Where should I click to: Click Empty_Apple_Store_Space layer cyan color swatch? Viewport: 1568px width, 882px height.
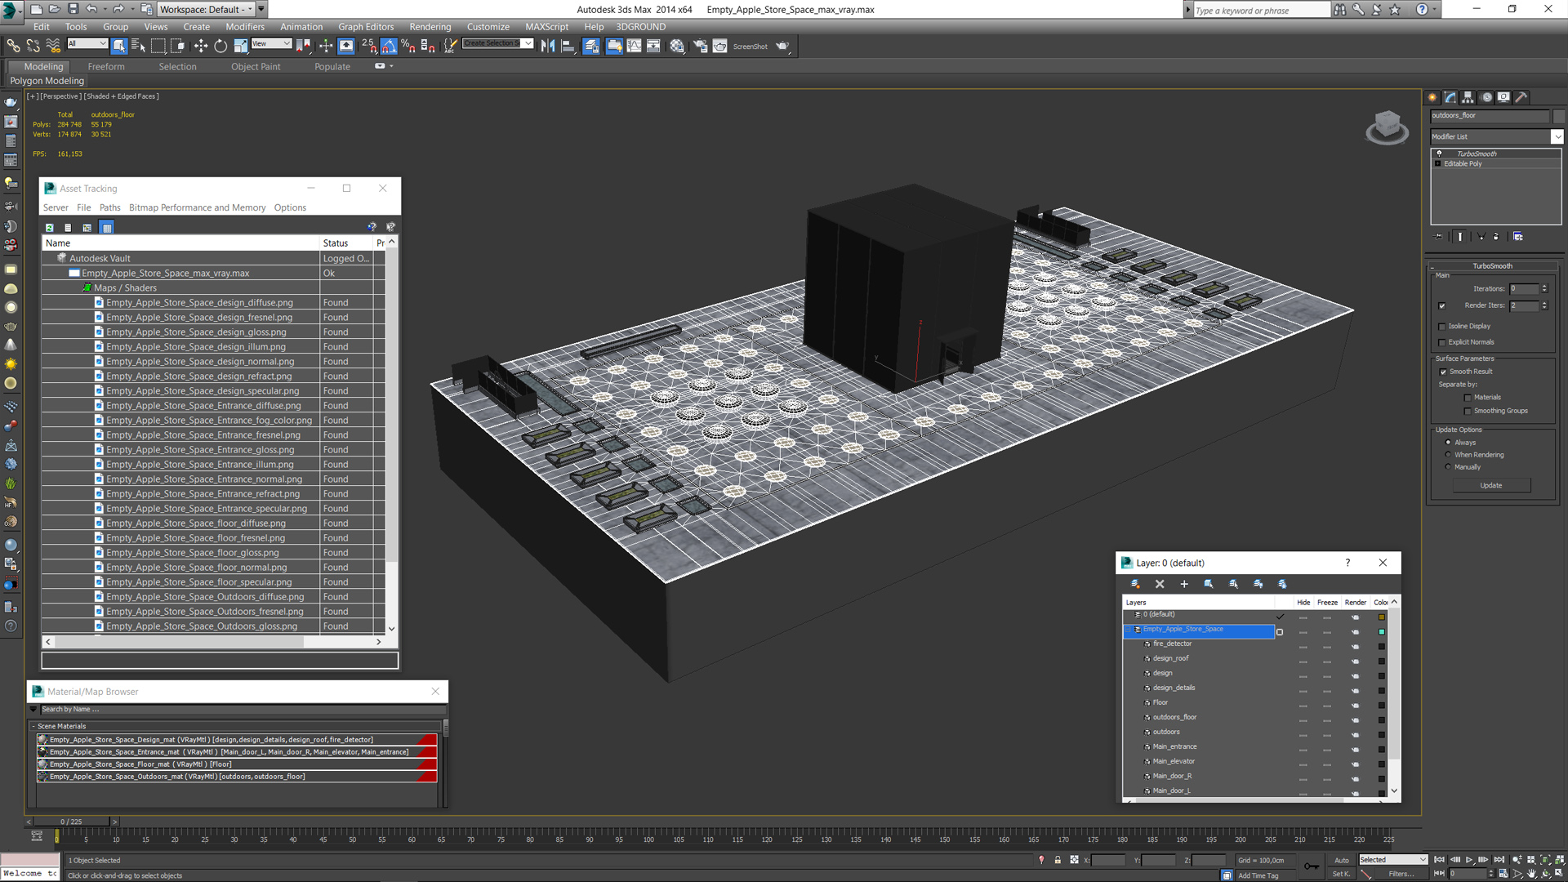pos(1382,632)
